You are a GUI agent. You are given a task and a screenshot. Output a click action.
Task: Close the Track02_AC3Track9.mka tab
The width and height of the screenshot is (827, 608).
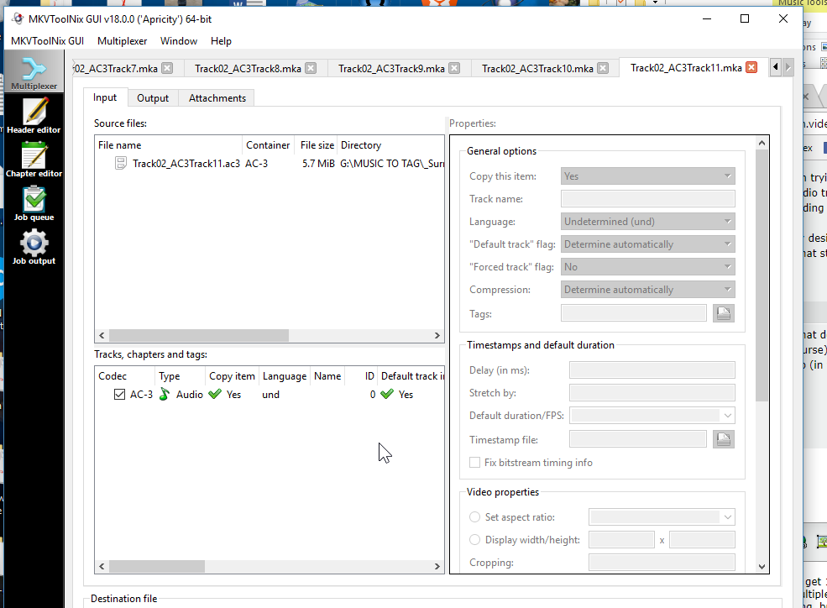[454, 68]
